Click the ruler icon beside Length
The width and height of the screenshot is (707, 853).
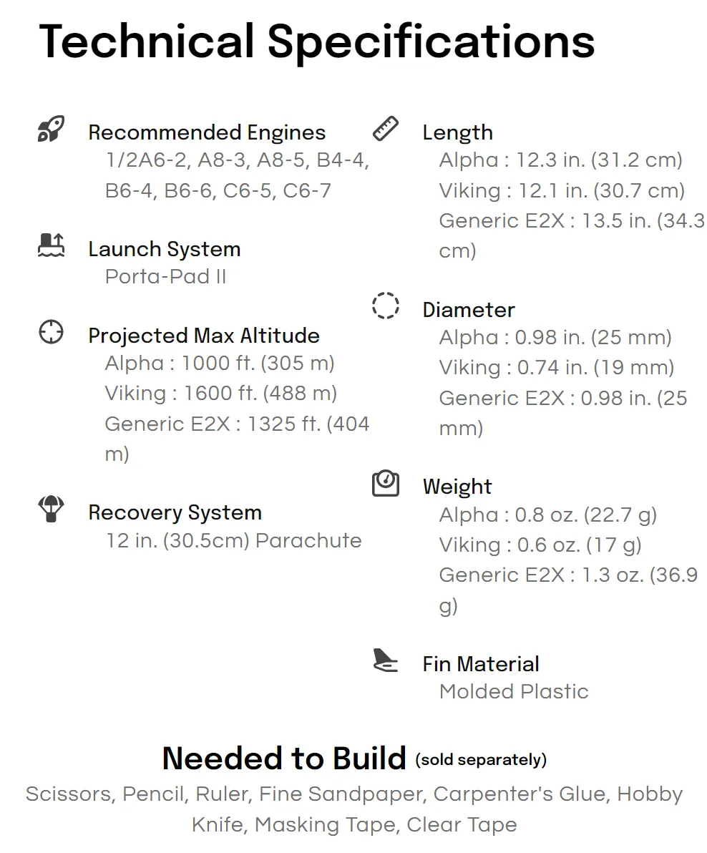click(386, 129)
